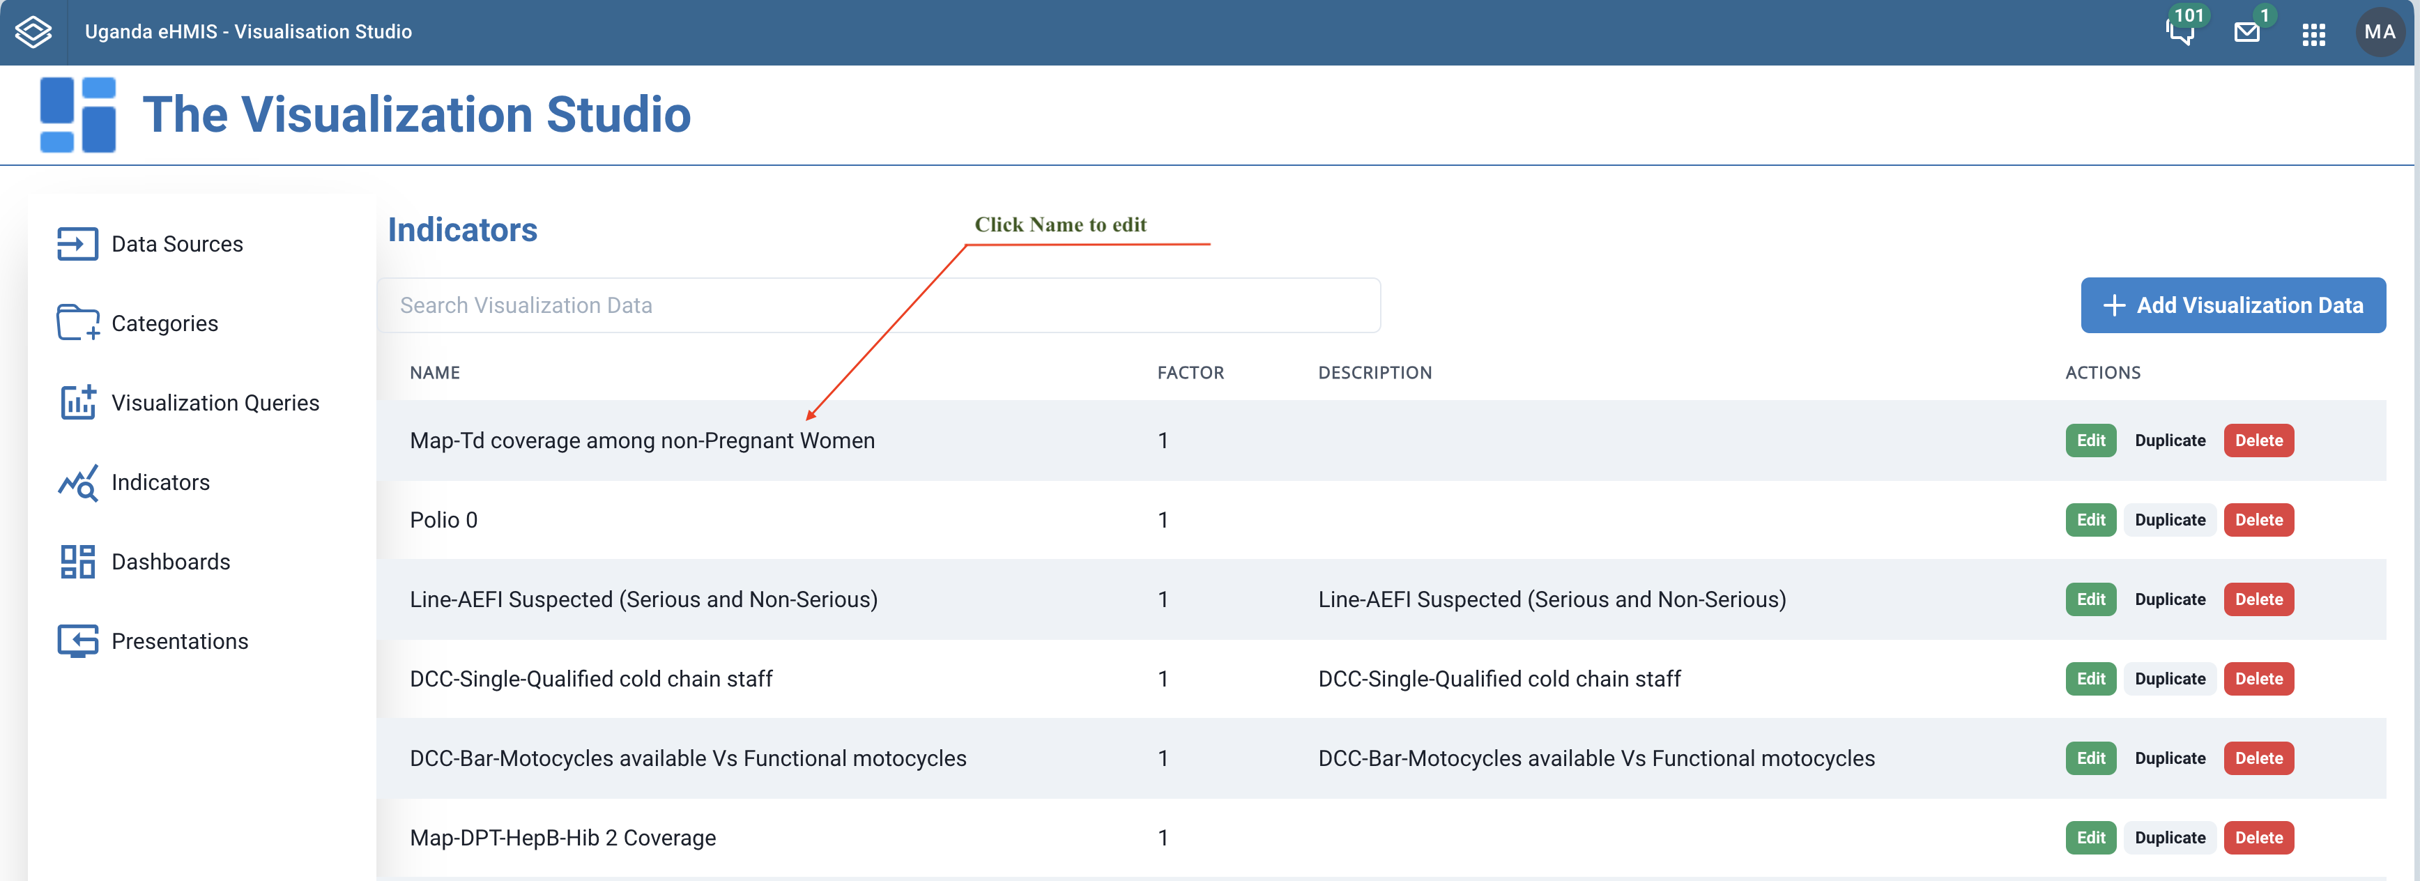Image resolution: width=2420 pixels, height=881 pixels.
Task: Duplicate DCC-Single-Qualified cold chain staff indicator
Action: [2169, 679]
